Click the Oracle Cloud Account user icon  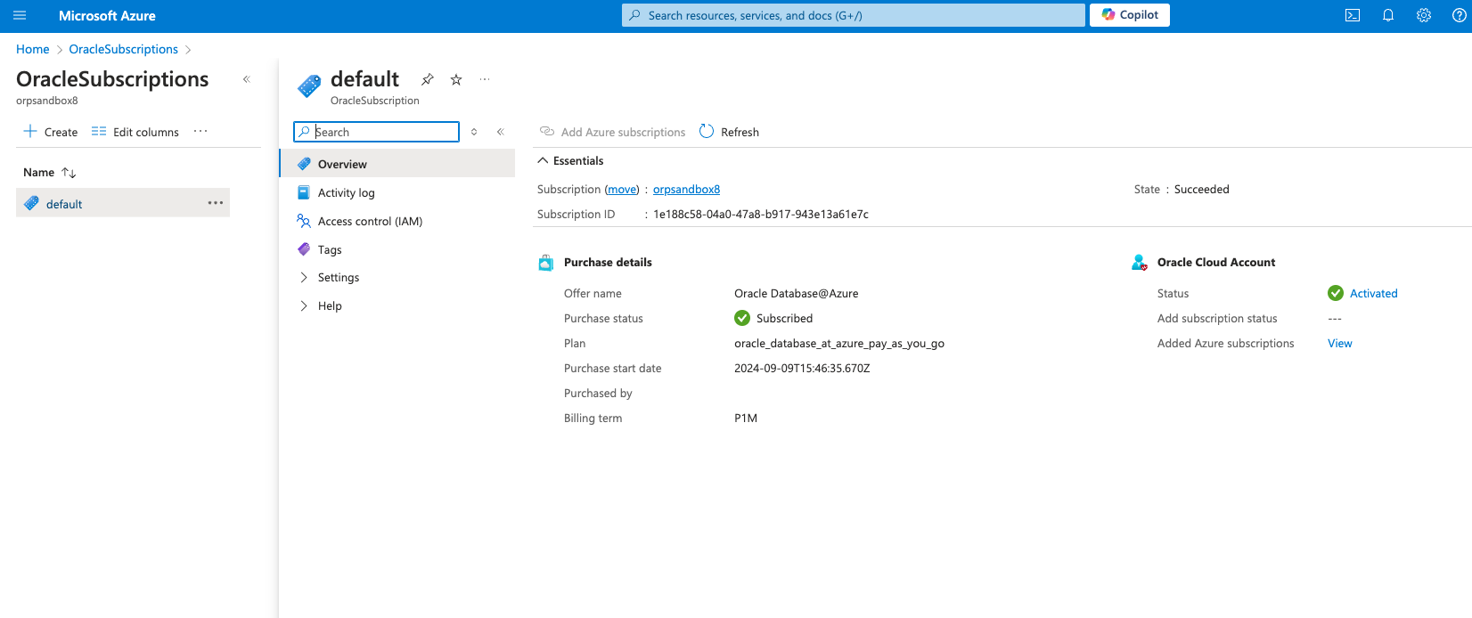point(1139,263)
